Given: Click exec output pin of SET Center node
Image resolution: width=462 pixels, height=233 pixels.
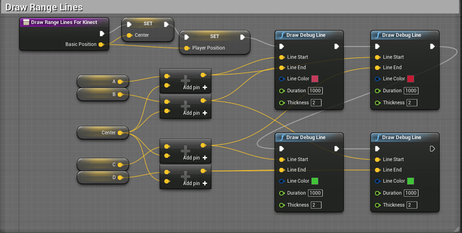Looking at the screenshot, I should pyautogui.click(x=166, y=24).
